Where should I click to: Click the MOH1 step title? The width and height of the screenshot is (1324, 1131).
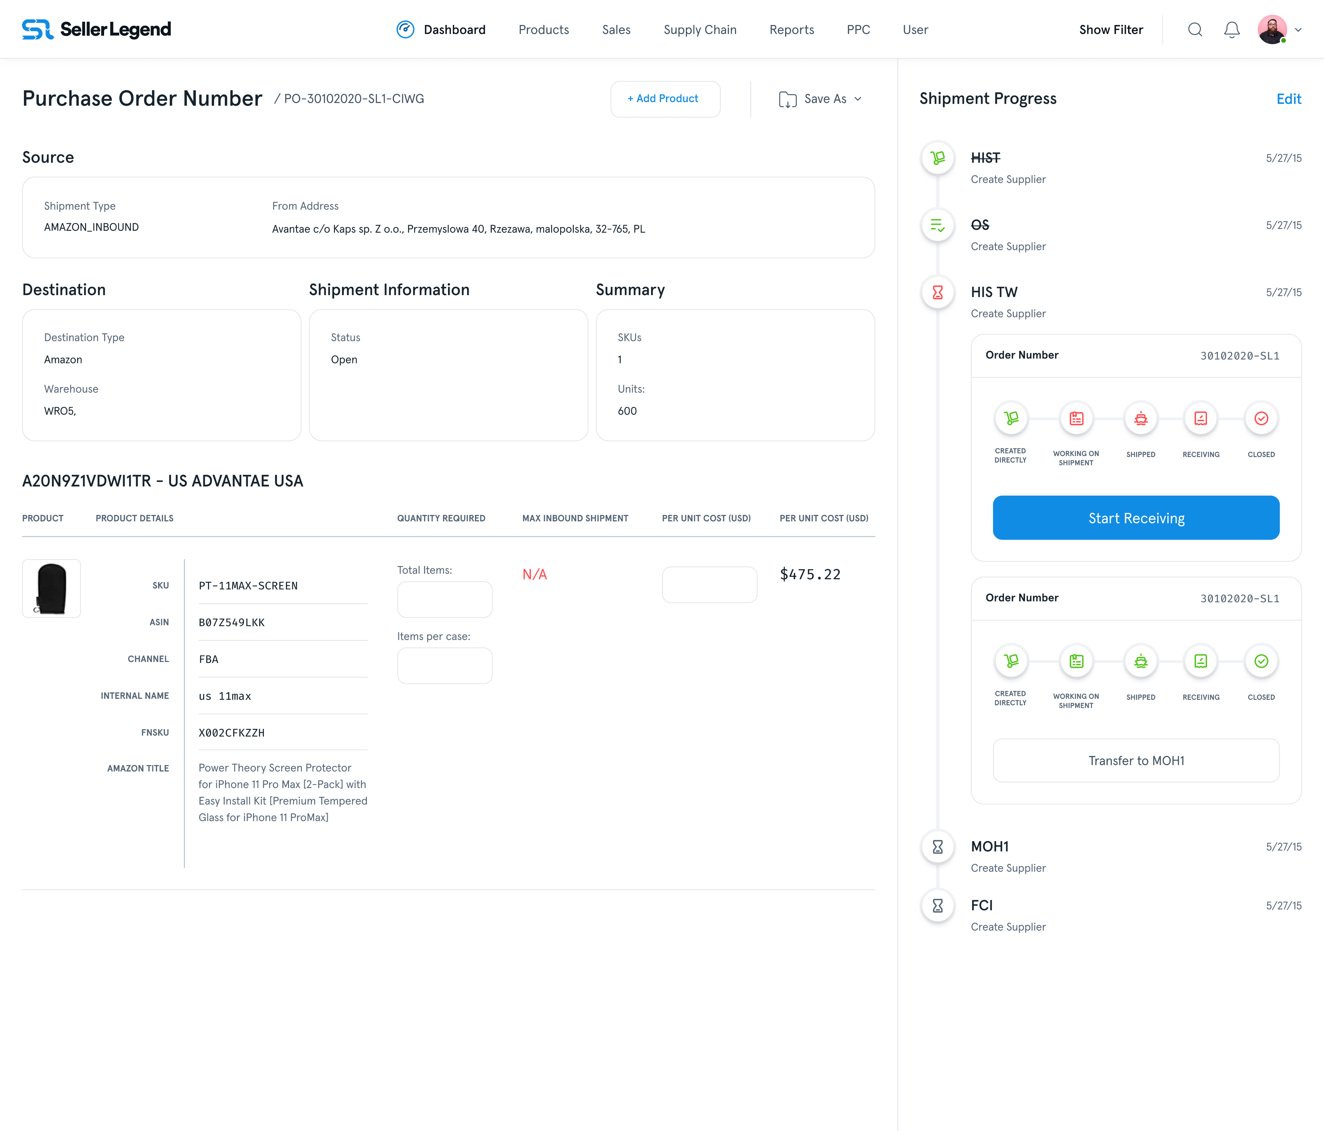(x=989, y=847)
